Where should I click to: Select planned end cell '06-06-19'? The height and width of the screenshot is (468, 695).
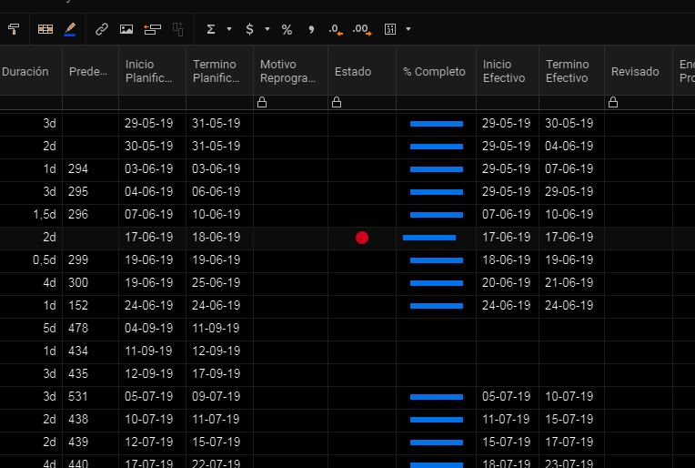coord(219,191)
